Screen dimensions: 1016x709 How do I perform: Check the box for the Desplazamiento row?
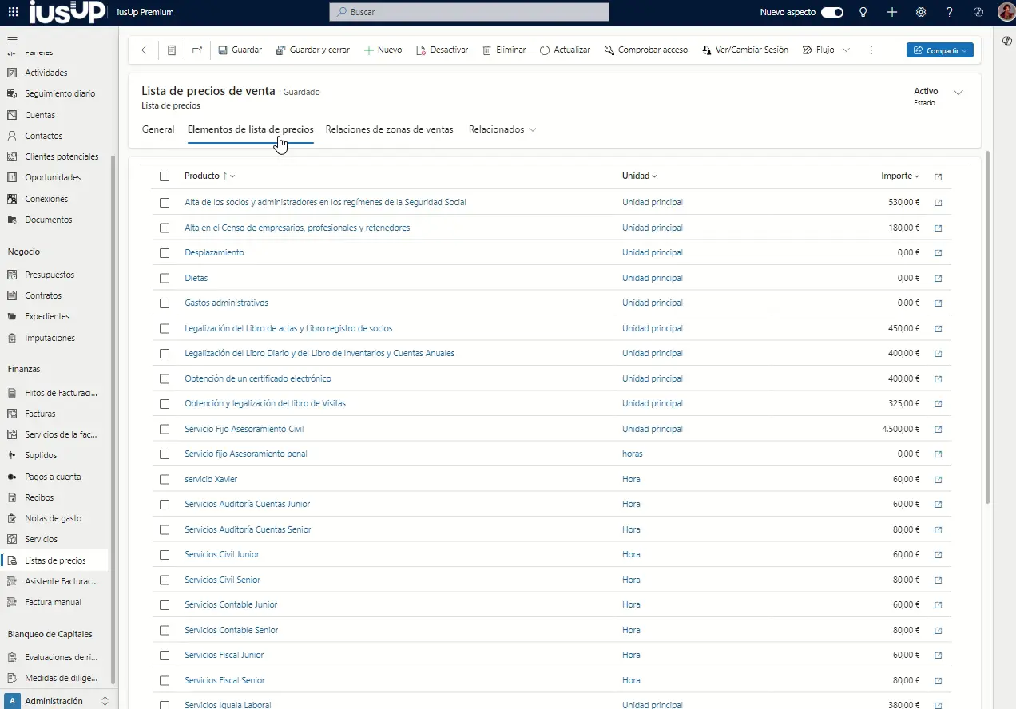coord(165,253)
